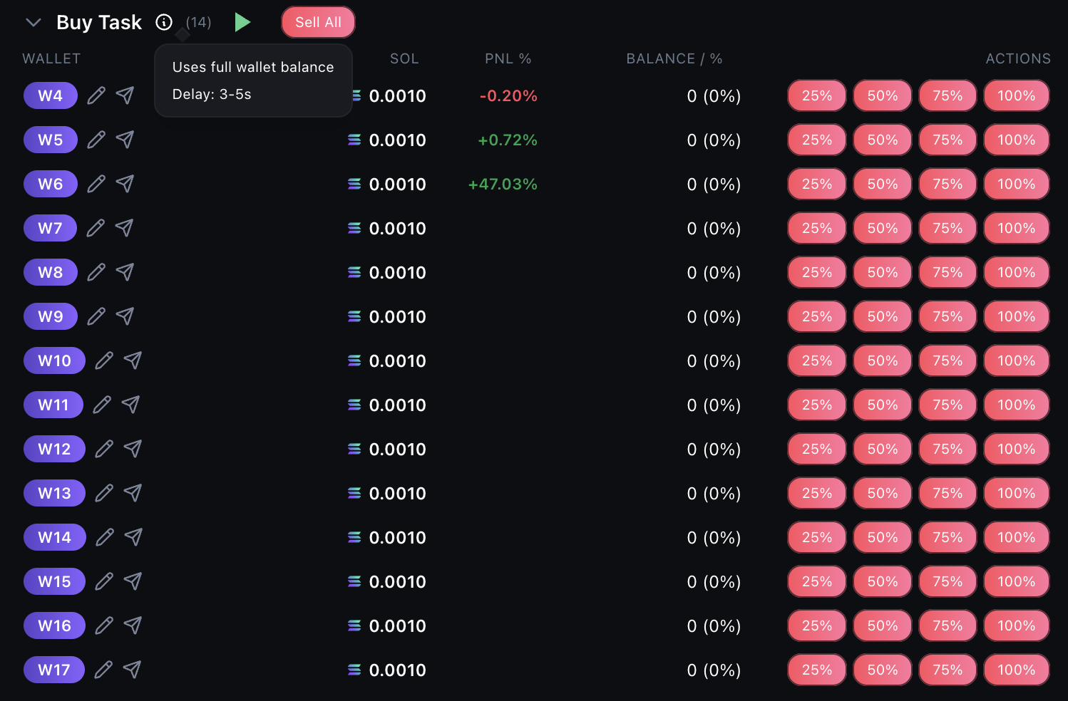The image size is (1068, 701).
Task: Click the send icon next to W5
Action: (125, 140)
